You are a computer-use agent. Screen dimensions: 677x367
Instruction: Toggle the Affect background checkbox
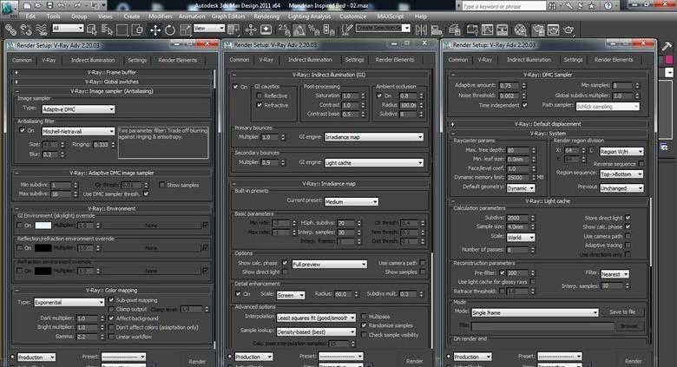pyautogui.click(x=111, y=318)
